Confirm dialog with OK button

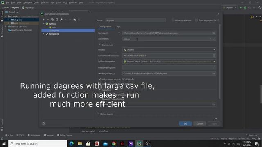coord(185,124)
